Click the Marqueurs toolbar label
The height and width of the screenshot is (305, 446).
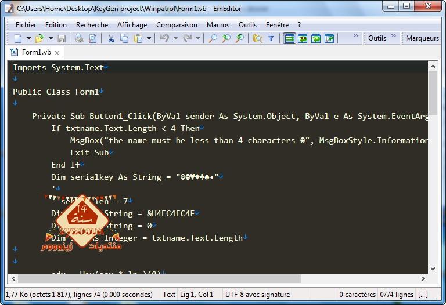(422, 38)
